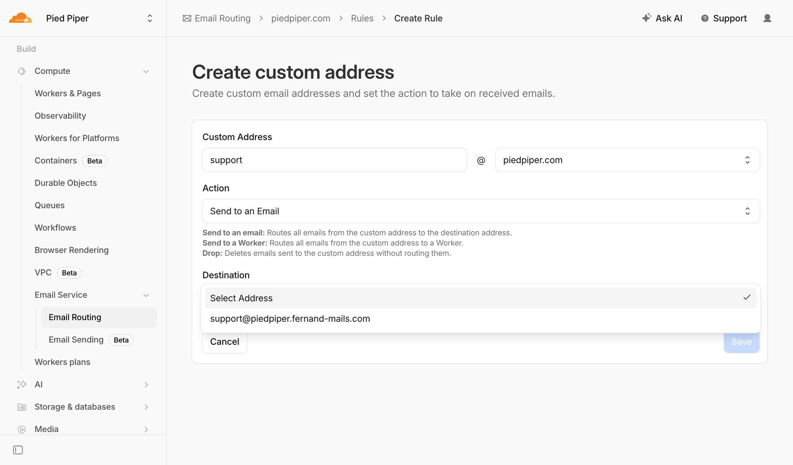Expand the Storage & databases section
793x465 pixels.
tap(146, 407)
